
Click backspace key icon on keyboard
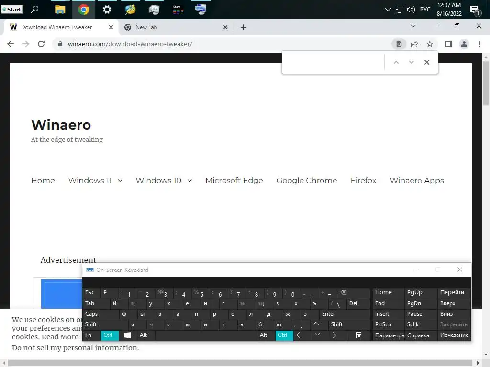(354, 292)
